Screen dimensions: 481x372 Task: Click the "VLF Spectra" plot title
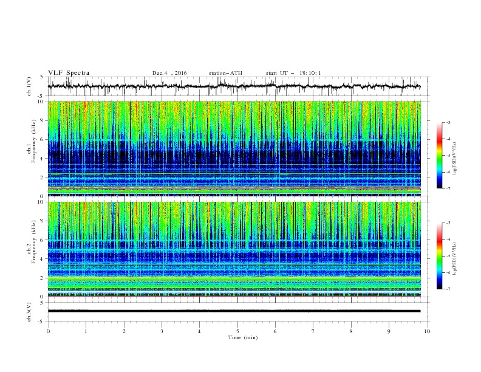(69, 73)
